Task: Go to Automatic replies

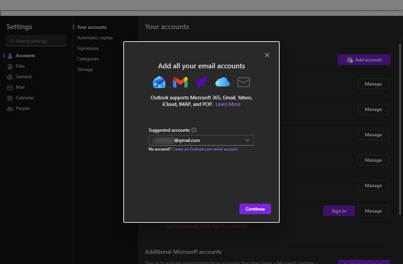Action: point(95,38)
